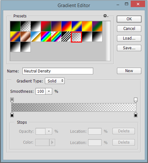Select the violet to orange gradient preset

[56, 26]
